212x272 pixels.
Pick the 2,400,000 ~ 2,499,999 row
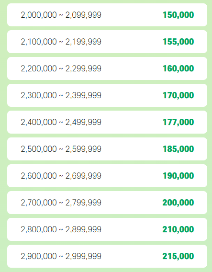tap(107, 122)
